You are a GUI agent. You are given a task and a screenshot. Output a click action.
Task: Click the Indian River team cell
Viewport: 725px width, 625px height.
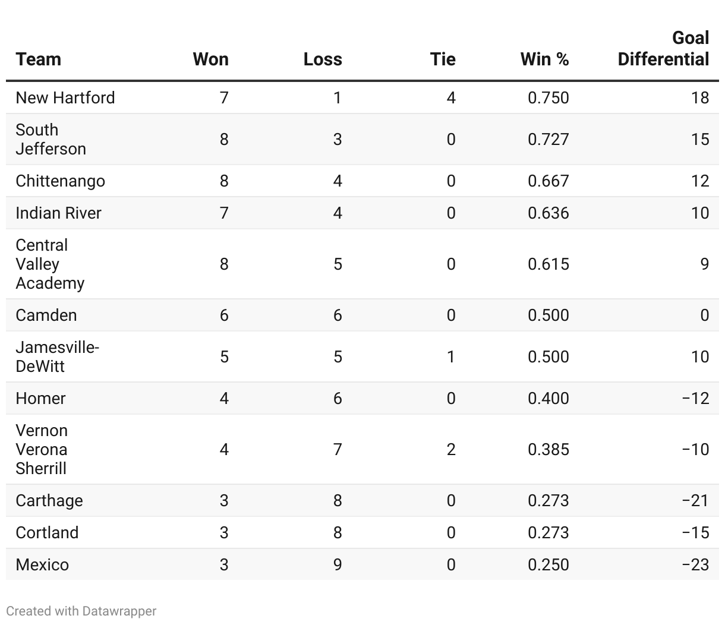tap(58, 213)
